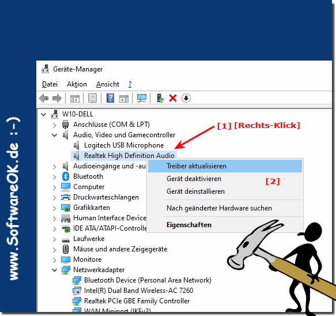Screen dimensions: 336x316
Task: Select Bluetooth Device (Personal Area Network)
Action: (148, 280)
